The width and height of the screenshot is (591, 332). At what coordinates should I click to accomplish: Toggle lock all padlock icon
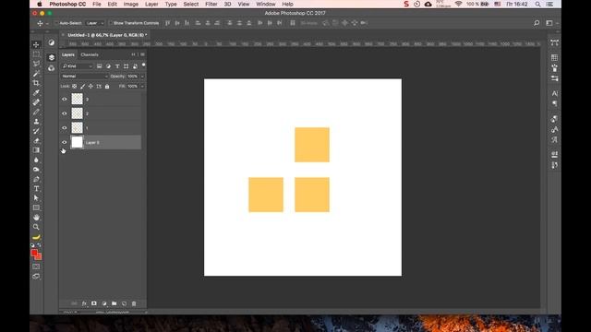(107, 86)
